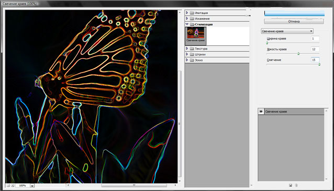
Task: Click preview horizontal scrollbar left arrow
Action: [x=68, y=185]
